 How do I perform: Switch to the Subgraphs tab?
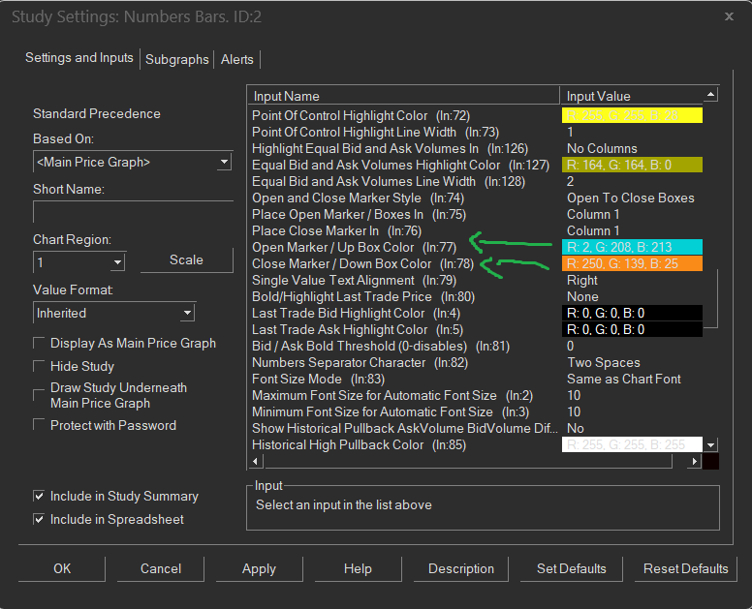pos(176,59)
